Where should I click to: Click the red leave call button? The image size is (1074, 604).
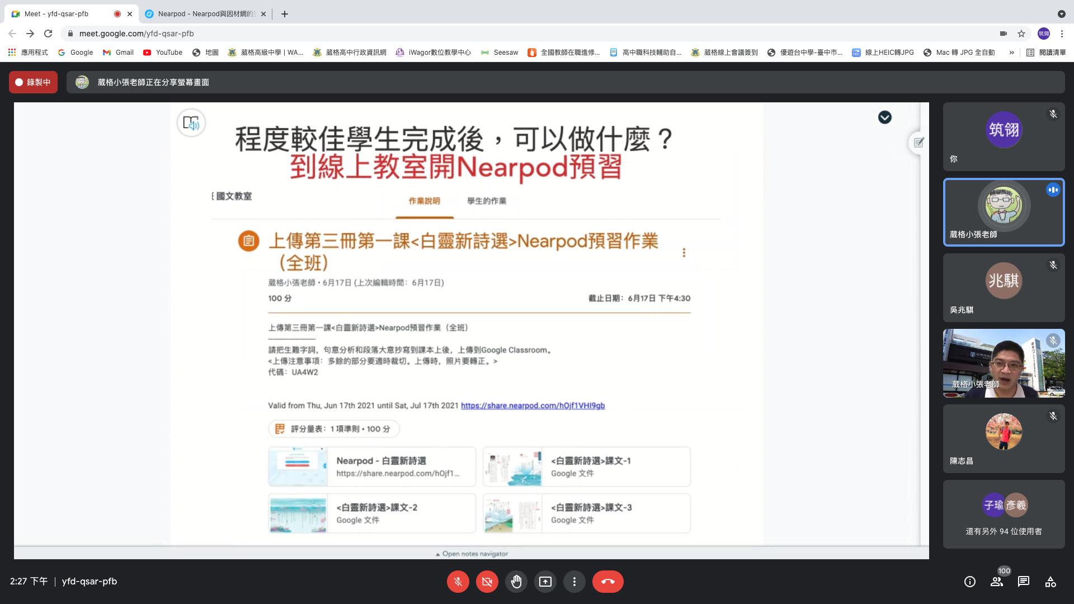[607, 582]
